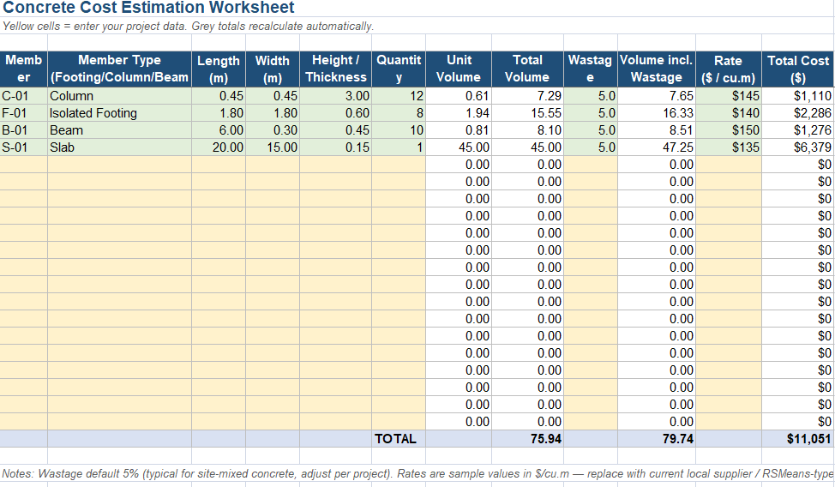Screen dimensions: 835x487
Task: Click the beam rate $150
Action: point(729,130)
